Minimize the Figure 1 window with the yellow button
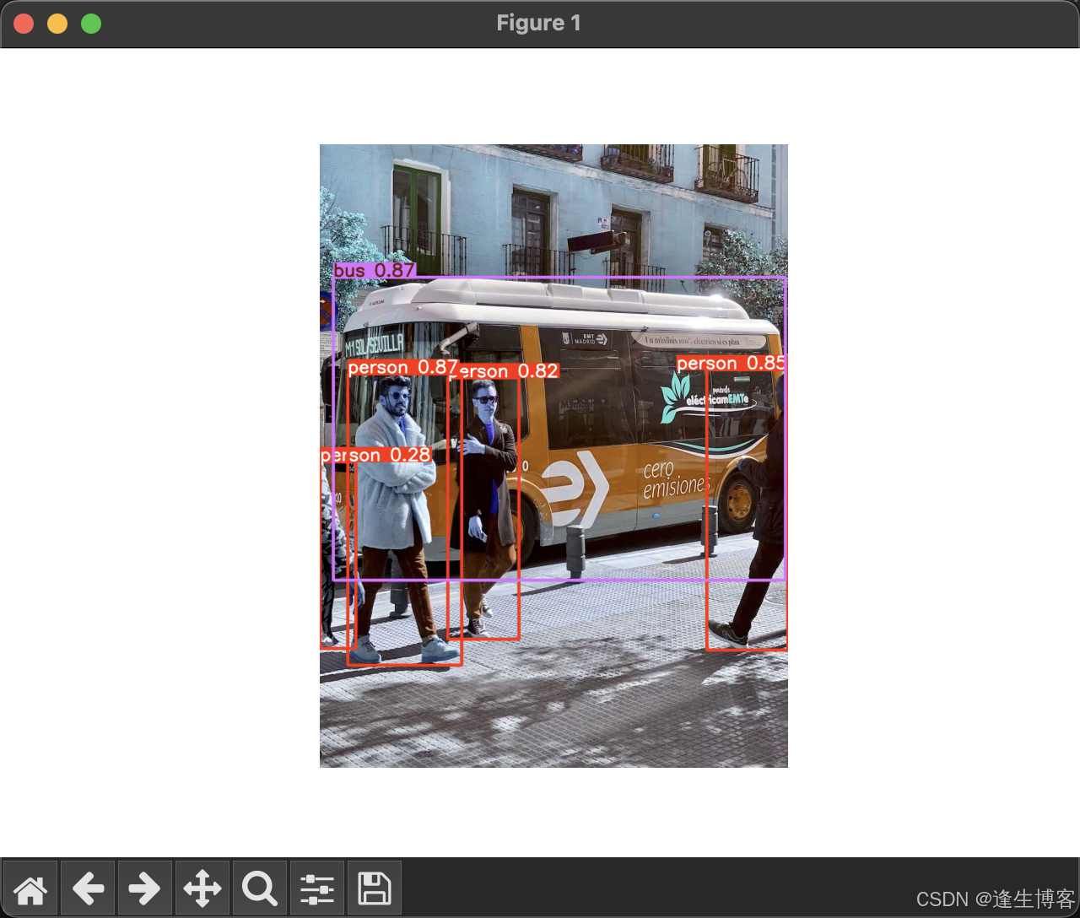The height and width of the screenshot is (918, 1080). pos(57,24)
